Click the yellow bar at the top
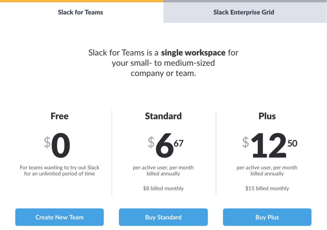327x230 pixels. (81, 1)
